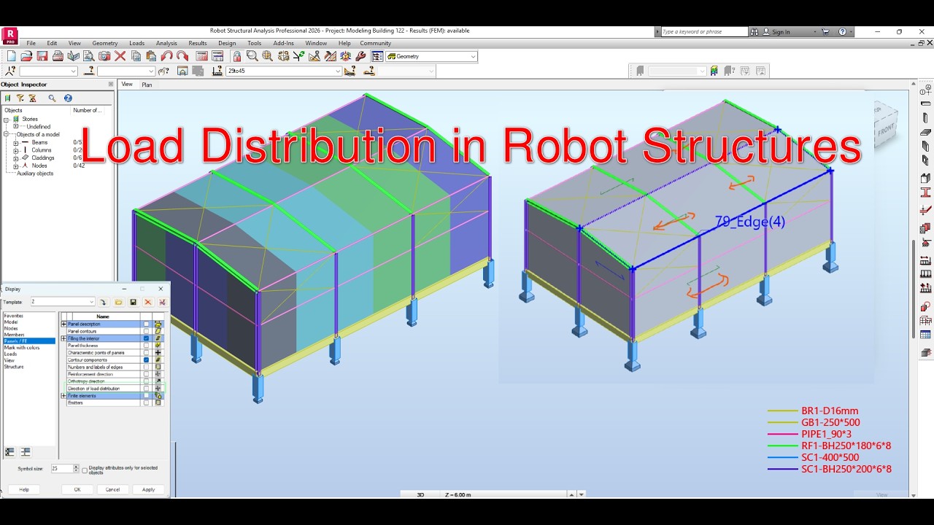Screen dimensions: 934x525
Task: Enable the Emitters checkbox
Action: [x=146, y=402]
